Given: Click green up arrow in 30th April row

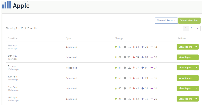Looking at the screenshot, I should tap(116, 78).
